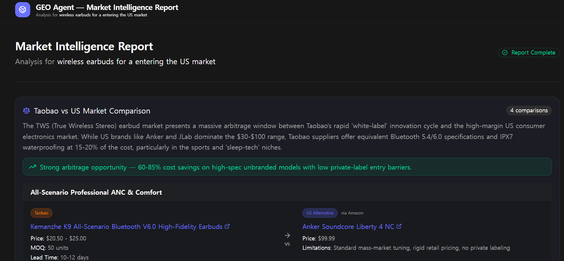Open external link icon beside Kemanzhe K9
Viewport: 564px width, 261px height.
coord(227,226)
